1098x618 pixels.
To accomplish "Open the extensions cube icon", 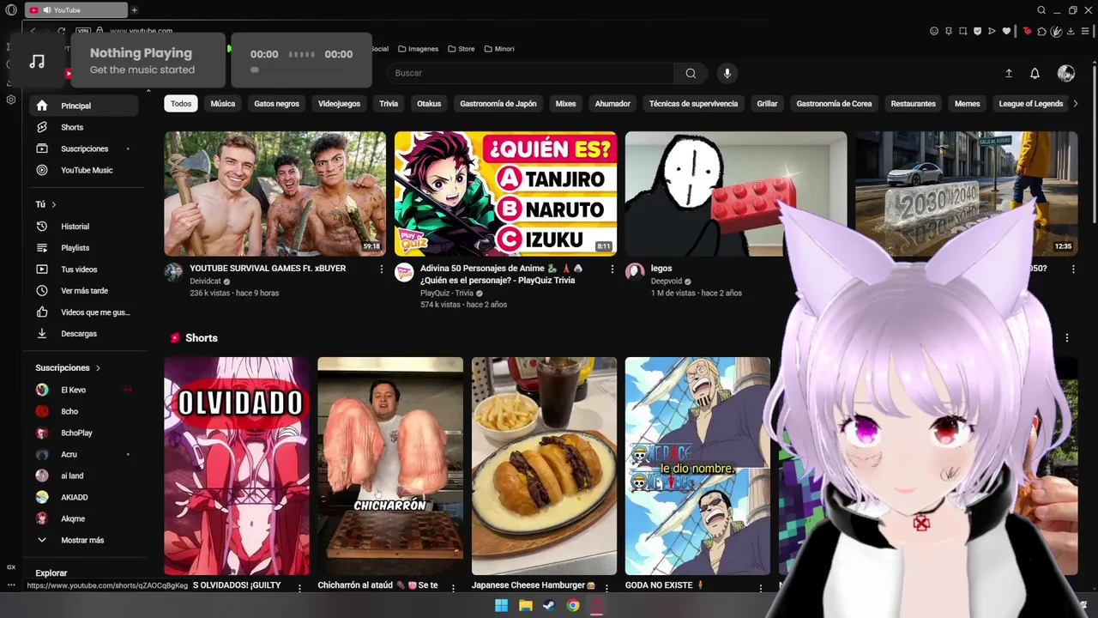I will click(x=1042, y=32).
